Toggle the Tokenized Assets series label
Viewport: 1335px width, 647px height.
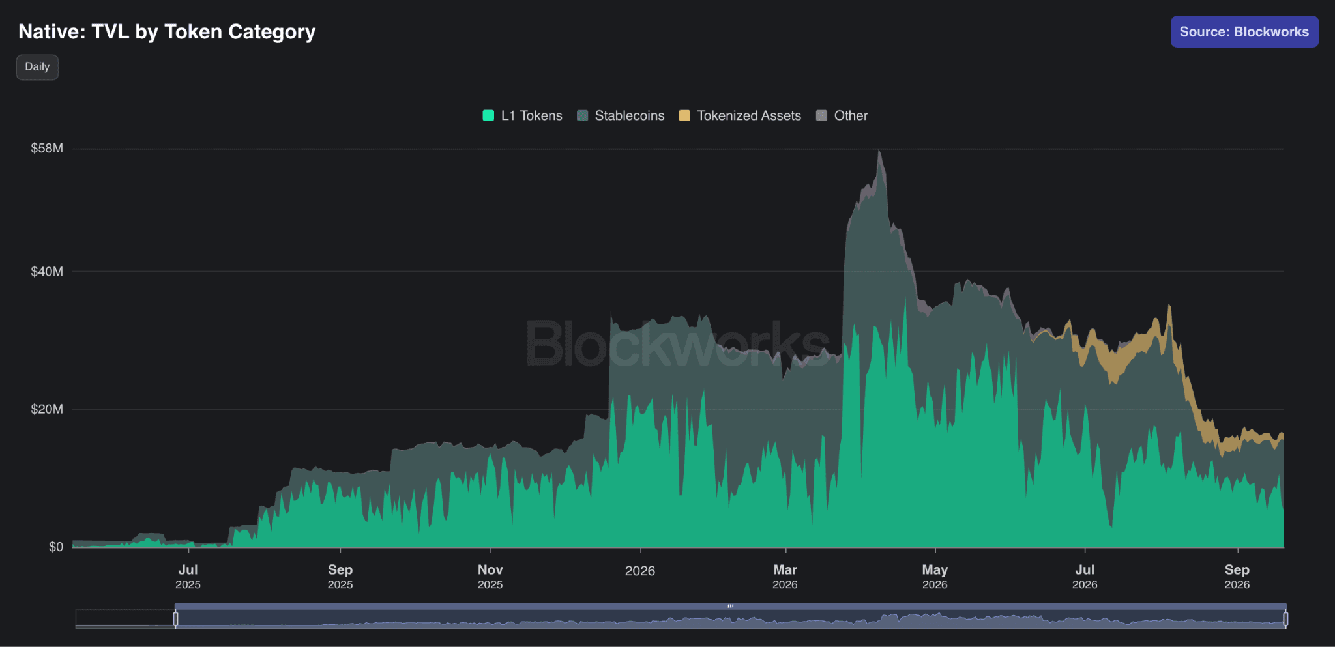pos(749,116)
